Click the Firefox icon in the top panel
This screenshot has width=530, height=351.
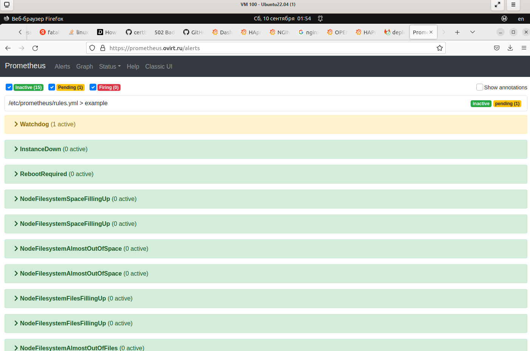click(x=6, y=18)
